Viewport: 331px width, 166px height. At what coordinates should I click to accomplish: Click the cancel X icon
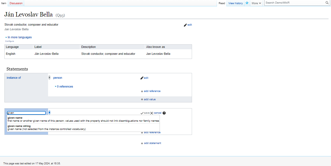click(x=152, y=113)
